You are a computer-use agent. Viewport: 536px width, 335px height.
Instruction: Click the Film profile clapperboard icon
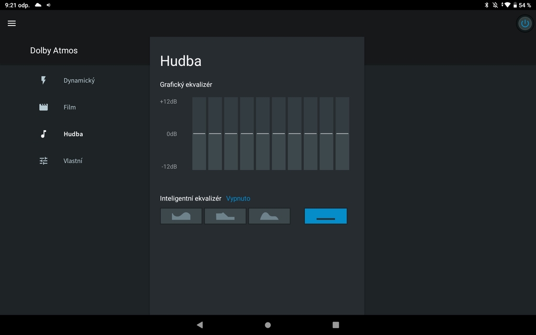point(43,107)
